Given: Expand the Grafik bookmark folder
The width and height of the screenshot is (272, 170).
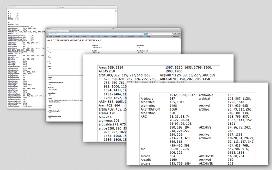Looking at the screenshot, I should pyautogui.click(x=141, y=36).
